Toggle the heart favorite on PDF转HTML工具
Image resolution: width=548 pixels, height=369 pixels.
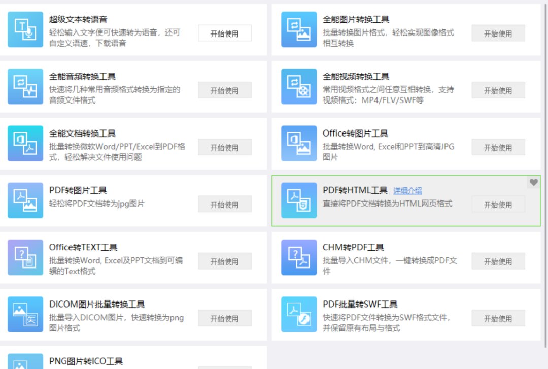(x=533, y=182)
